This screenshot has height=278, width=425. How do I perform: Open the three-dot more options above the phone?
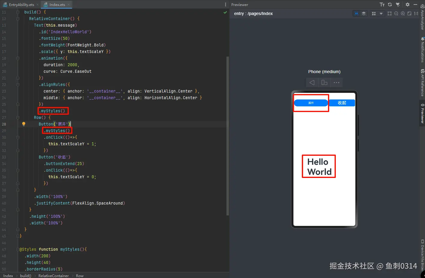(x=336, y=82)
